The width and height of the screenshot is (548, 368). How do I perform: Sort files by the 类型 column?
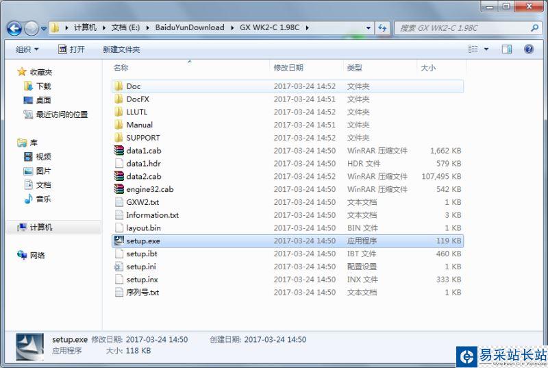(x=354, y=68)
